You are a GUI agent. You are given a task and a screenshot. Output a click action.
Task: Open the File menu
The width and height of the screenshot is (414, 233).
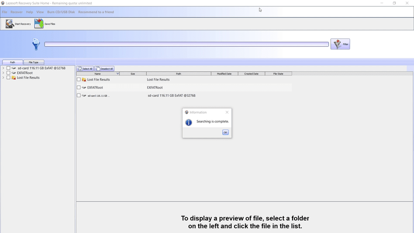coord(5,12)
